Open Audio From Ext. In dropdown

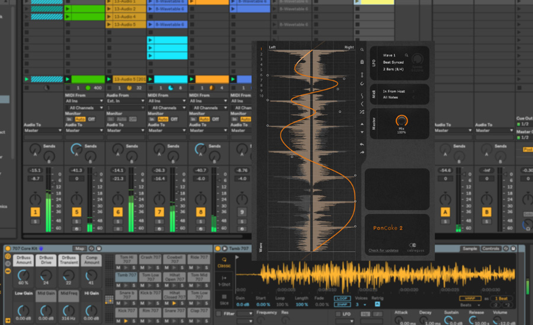pyautogui.click(x=126, y=101)
